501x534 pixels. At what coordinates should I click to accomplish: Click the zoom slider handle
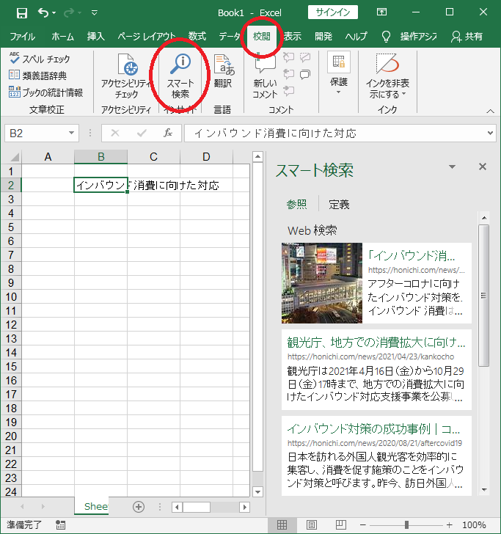click(406, 524)
